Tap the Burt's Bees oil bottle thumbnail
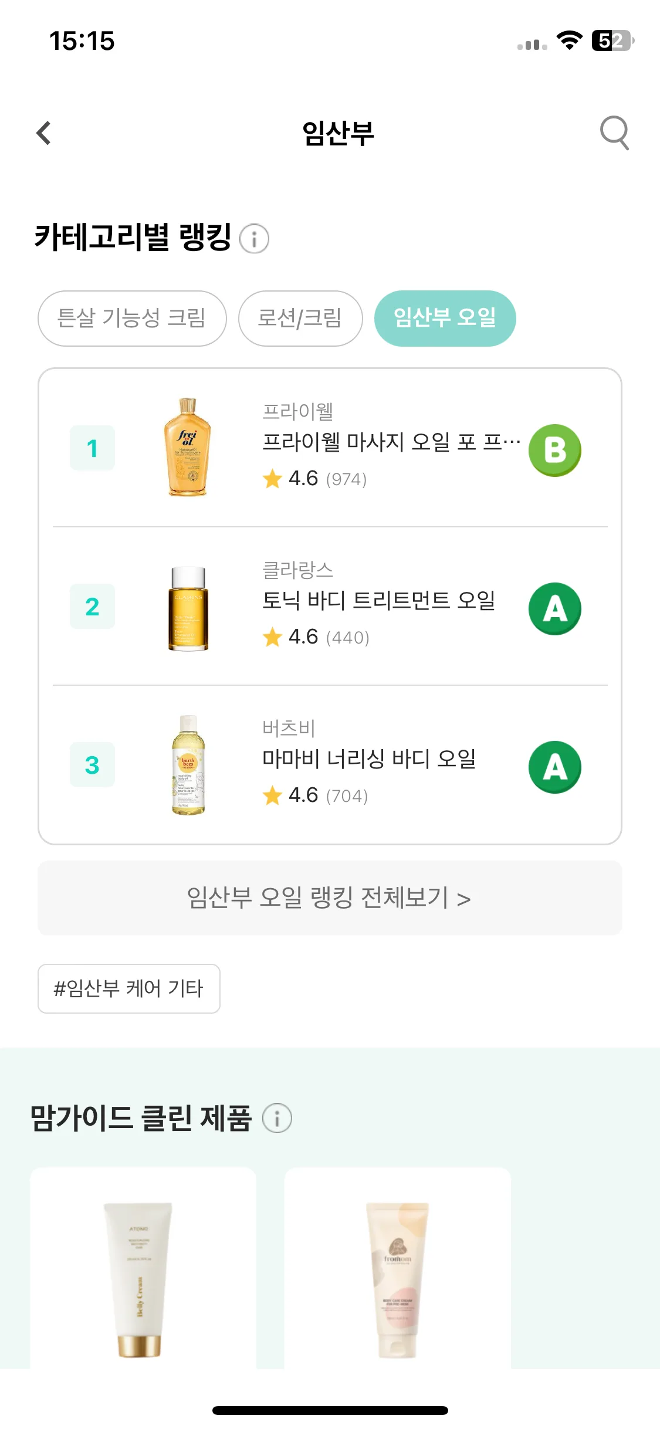This screenshot has width=660, height=1429. pyautogui.click(x=188, y=765)
